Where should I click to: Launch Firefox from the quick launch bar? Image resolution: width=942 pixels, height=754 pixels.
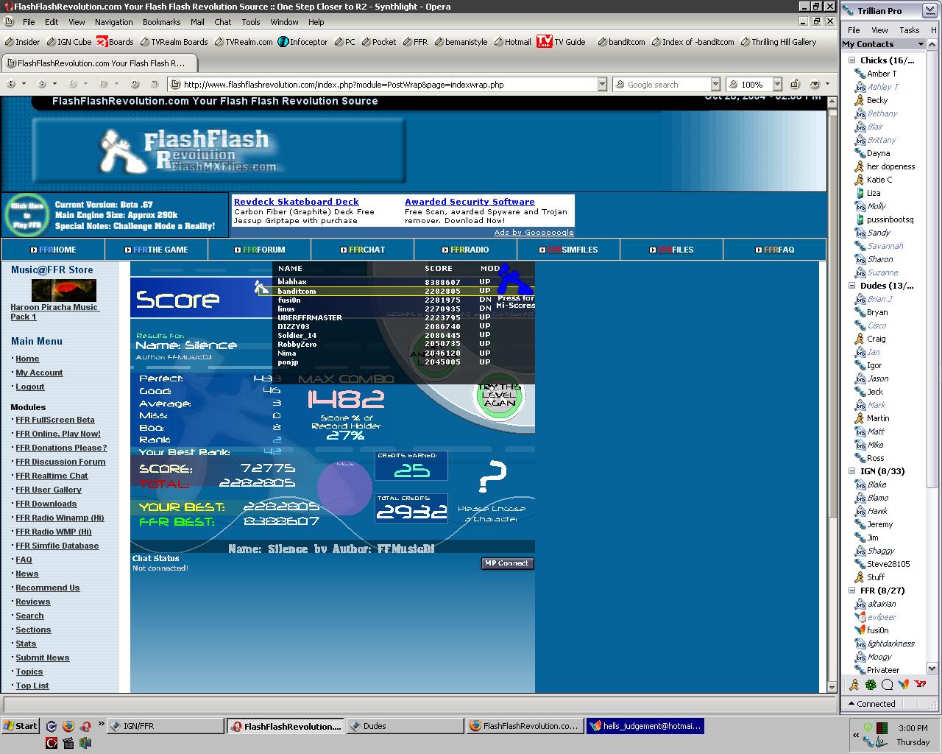(68, 726)
